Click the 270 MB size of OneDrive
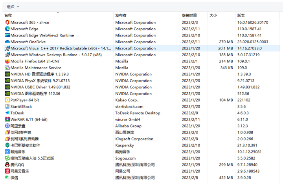The image size is (283, 185). pos(226,42)
